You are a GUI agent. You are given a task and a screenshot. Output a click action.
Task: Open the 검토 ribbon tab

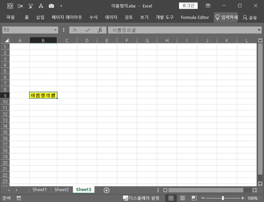point(129,17)
